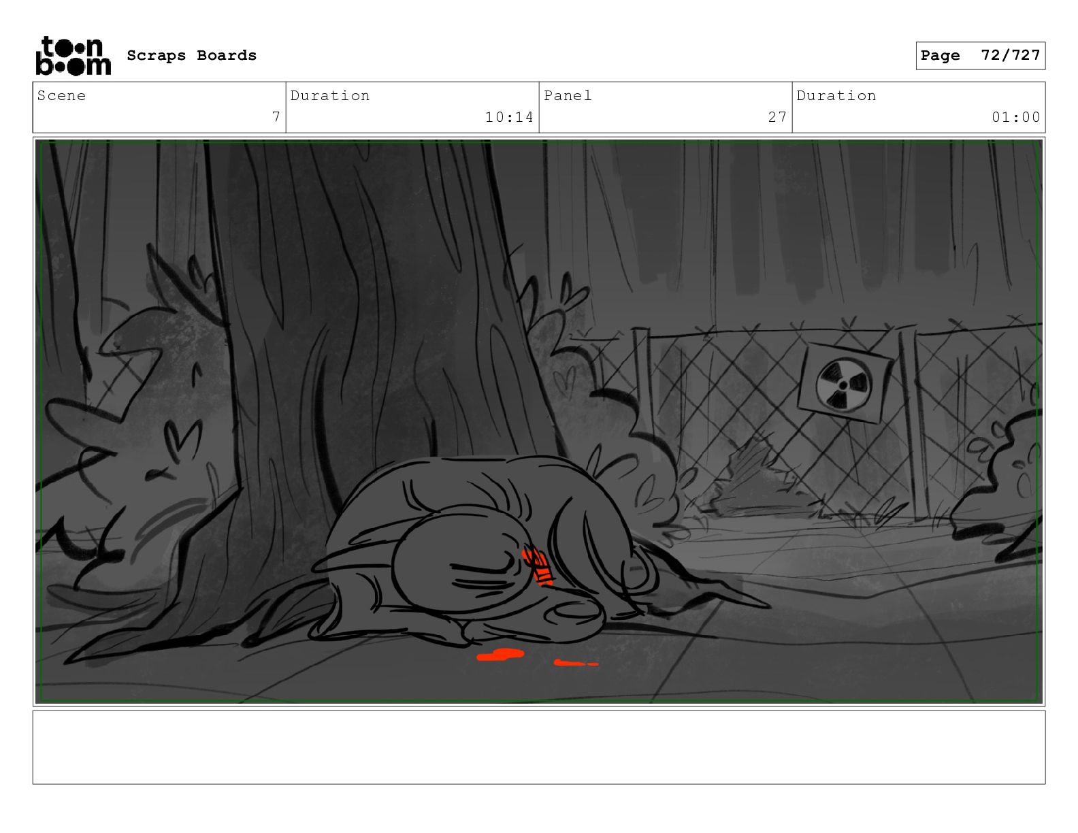Click the radiation warning sign in drawing
Image resolution: width=1078 pixels, height=833 pixels.
pyautogui.click(x=844, y=382)
